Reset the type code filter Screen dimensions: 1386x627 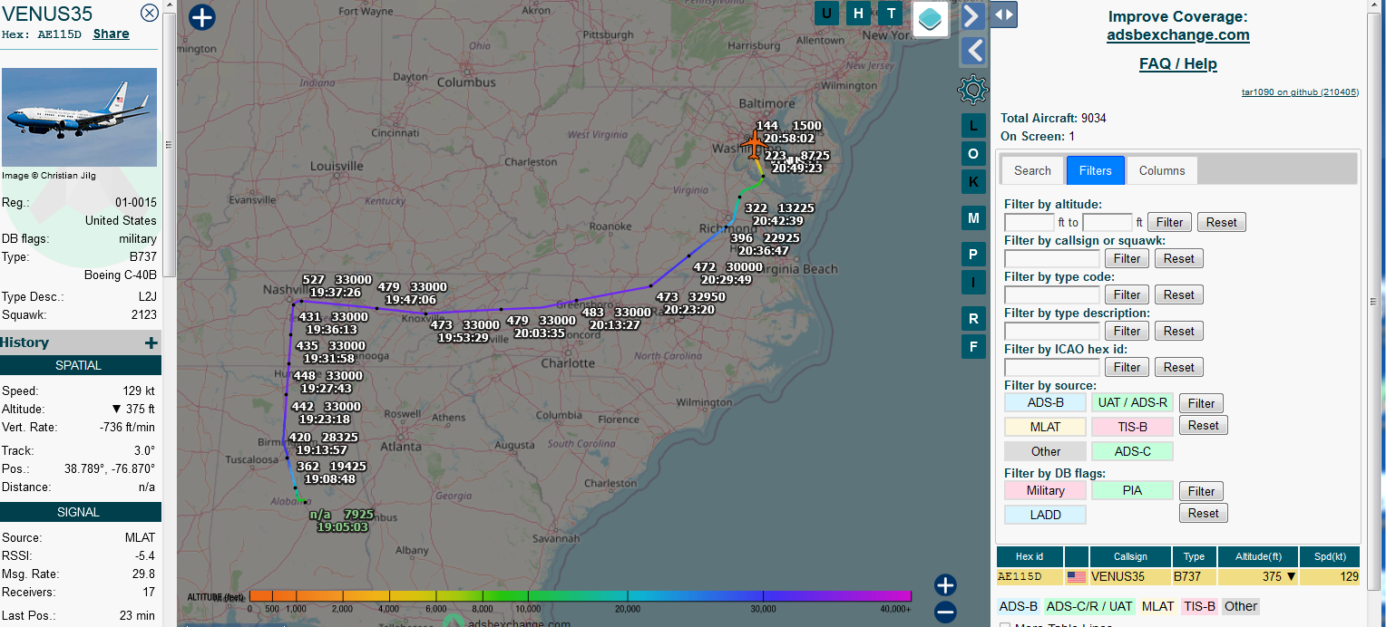click(x=1178, y=294)
